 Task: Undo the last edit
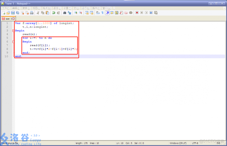point(54,13)
